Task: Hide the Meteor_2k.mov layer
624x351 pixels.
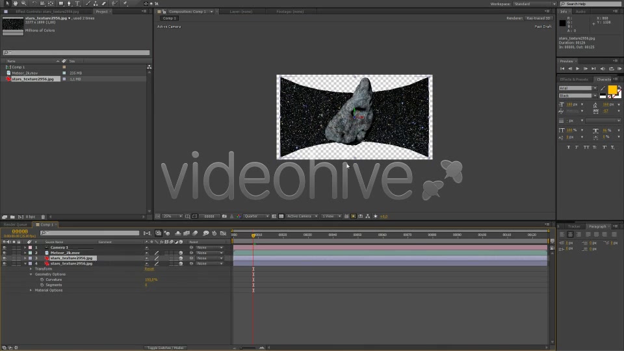Action: click(x=5, y=253)
